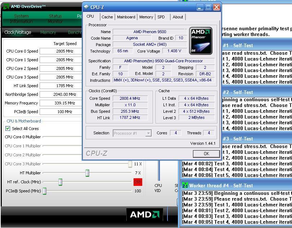Click the Worker thread #4 Self-Test title bar
The image size is (292, 228).
[236, 185]
